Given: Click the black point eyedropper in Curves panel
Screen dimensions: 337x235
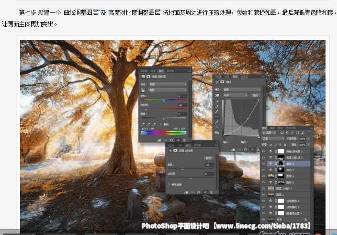Looking at the screenshot, I should (x=217, y=102).
